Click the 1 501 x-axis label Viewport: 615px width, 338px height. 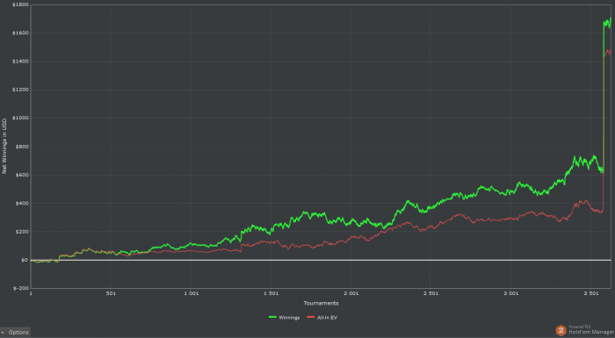(271, 293)
